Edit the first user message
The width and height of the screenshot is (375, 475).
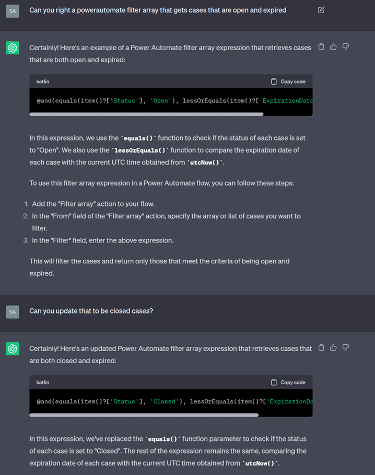321,10
